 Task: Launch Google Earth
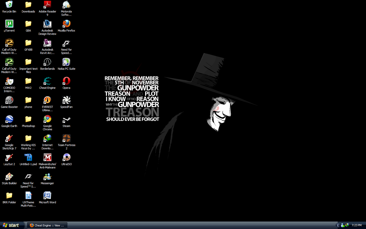pyautogui.click(x=9, y=121)
